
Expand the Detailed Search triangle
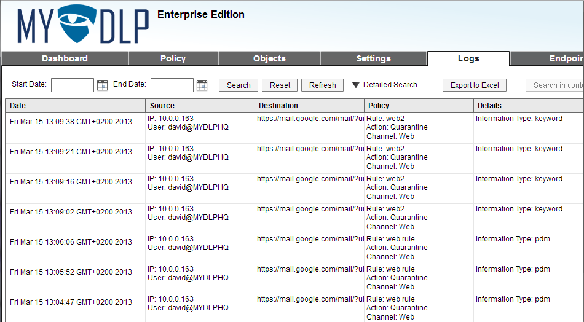(356, 85)
